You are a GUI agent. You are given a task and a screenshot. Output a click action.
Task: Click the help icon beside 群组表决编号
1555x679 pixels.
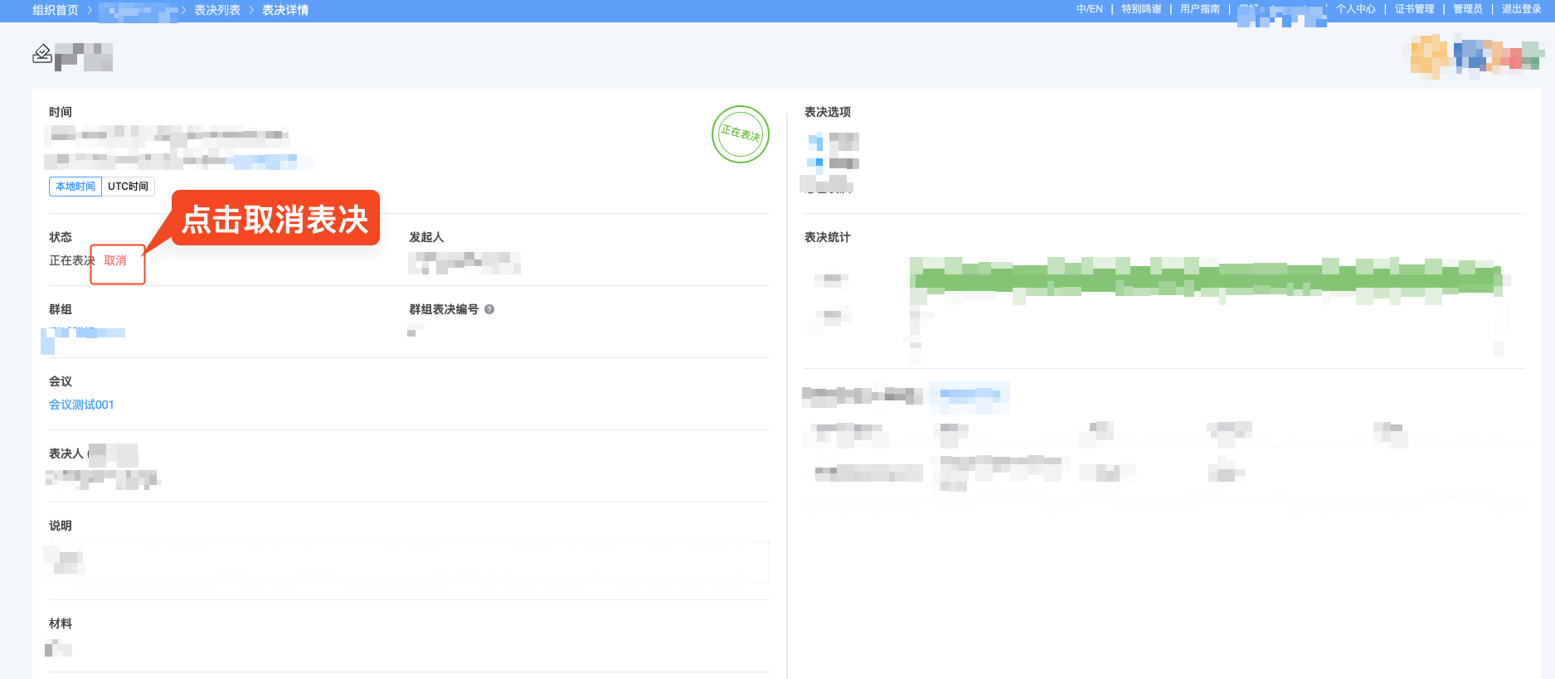[489, 309]
